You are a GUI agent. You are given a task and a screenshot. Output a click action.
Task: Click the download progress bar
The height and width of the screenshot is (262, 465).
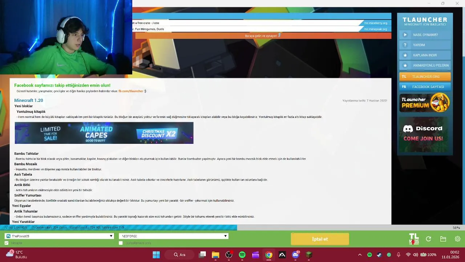coord(232,227)
